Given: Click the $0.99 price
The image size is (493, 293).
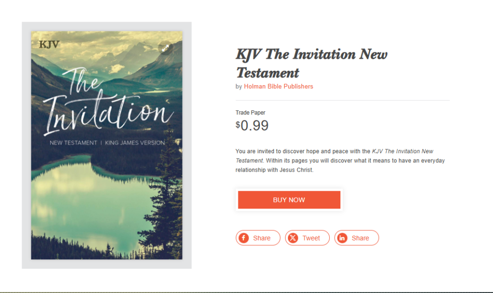Looking at the screenshot, I should tap(252, 126).
